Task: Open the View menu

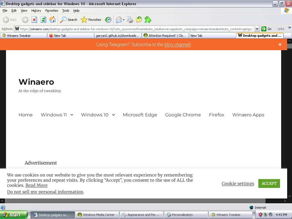Action: (24, 11)
